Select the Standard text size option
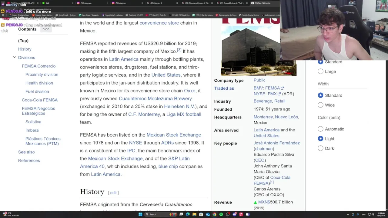Image resolution: width=388 pixels, height=218 pixels. coord(320,62)
